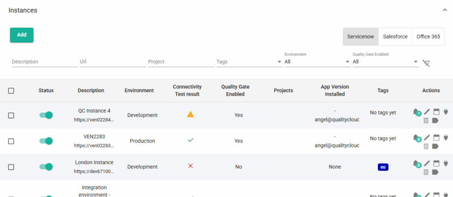Focus the Description filter field
Screen dimensions: 453x197
coord(44,62)
